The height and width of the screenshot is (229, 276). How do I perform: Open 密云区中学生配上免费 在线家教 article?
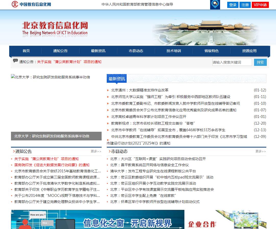click(x=143, y=196)
